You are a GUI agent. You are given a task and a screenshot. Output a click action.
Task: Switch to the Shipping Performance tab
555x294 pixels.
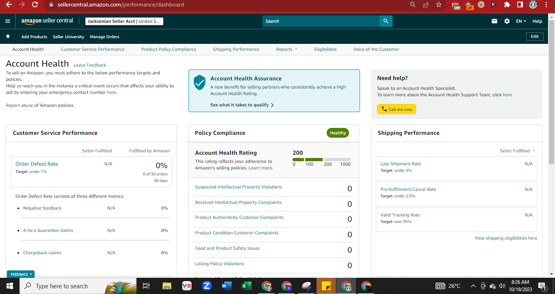[236, 49]
